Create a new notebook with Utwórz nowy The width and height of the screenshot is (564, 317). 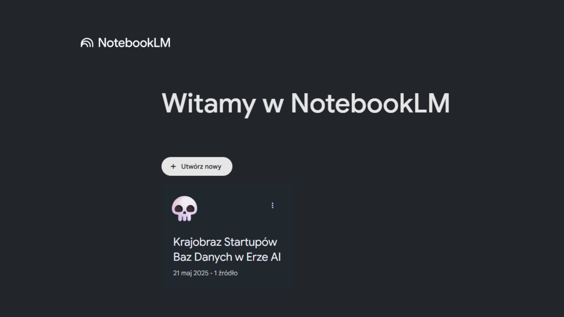click(197, 166)
